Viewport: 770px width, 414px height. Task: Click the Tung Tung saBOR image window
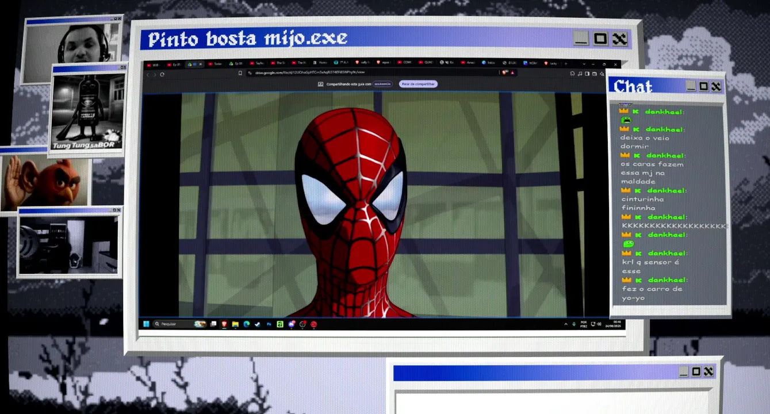pyautogui.click(x=87, y=111)
